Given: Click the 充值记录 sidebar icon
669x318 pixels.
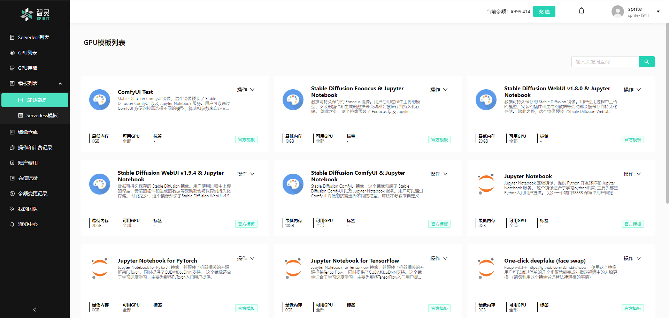Looking at the screenshot, I should pyautogui.click(x=12, y=178).
